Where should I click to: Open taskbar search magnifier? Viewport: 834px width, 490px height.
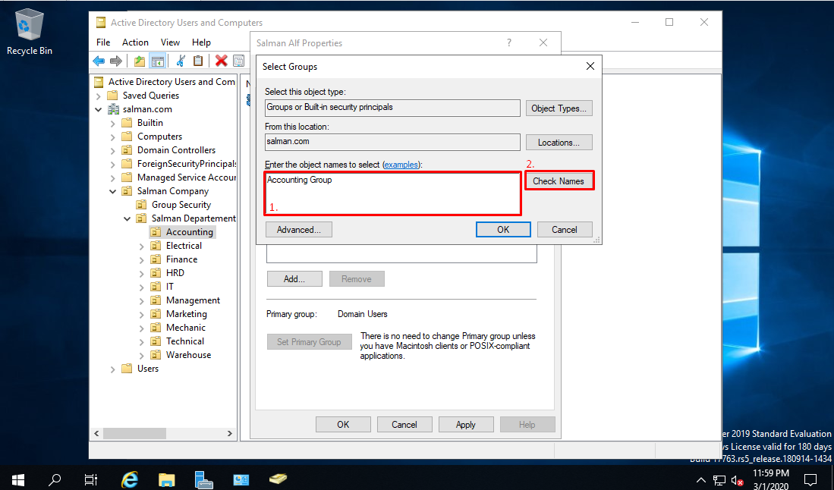click(x=54, y=480)
